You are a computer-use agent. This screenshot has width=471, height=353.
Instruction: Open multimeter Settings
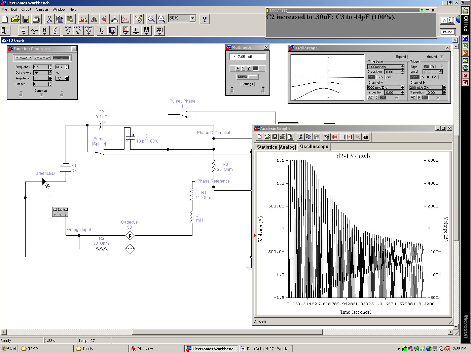pyautogui.click(x=247, y=84)
